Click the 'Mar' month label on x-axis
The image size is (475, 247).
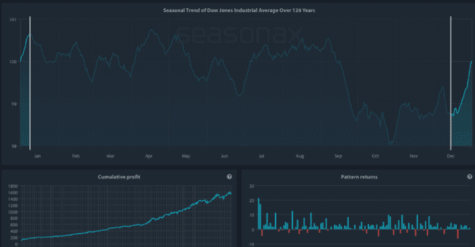111,156
